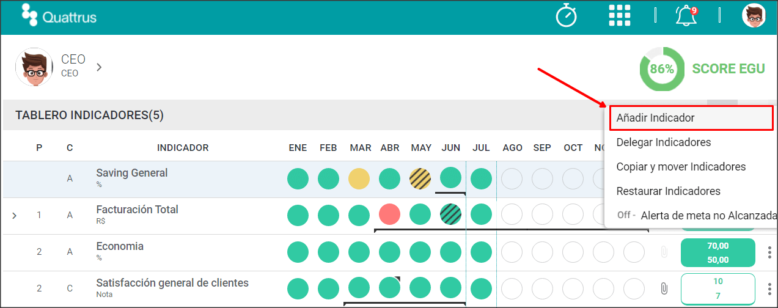Expand the CEO profile chevron
The height and width of the screenshot is (308, 778).
pyautogui.click(x=99, y=67)
